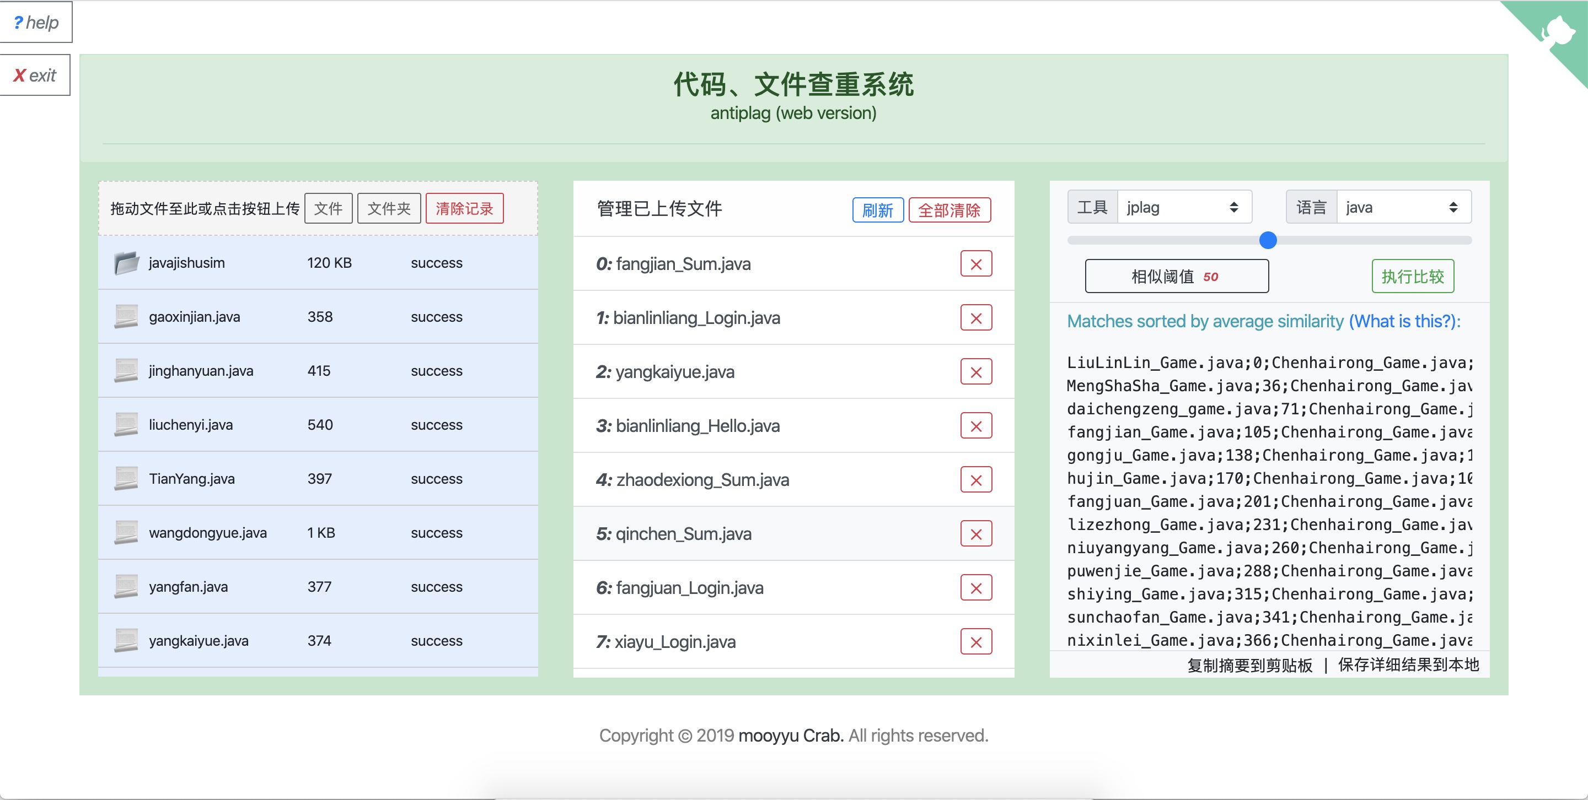Viewport: 1588px width, 800px height.
Task: Click the gaoxinjian.java file icon
Action: (126, 317)
